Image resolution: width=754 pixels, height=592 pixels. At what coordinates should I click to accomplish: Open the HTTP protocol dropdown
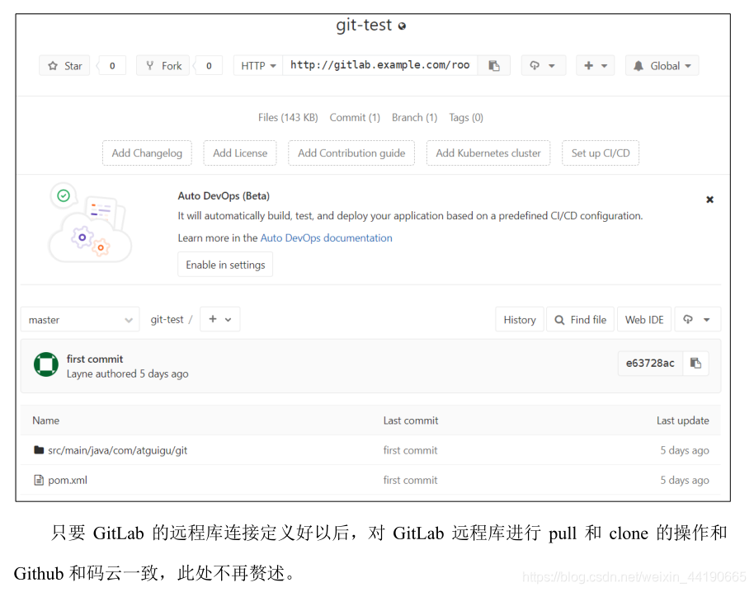(258, 66)
